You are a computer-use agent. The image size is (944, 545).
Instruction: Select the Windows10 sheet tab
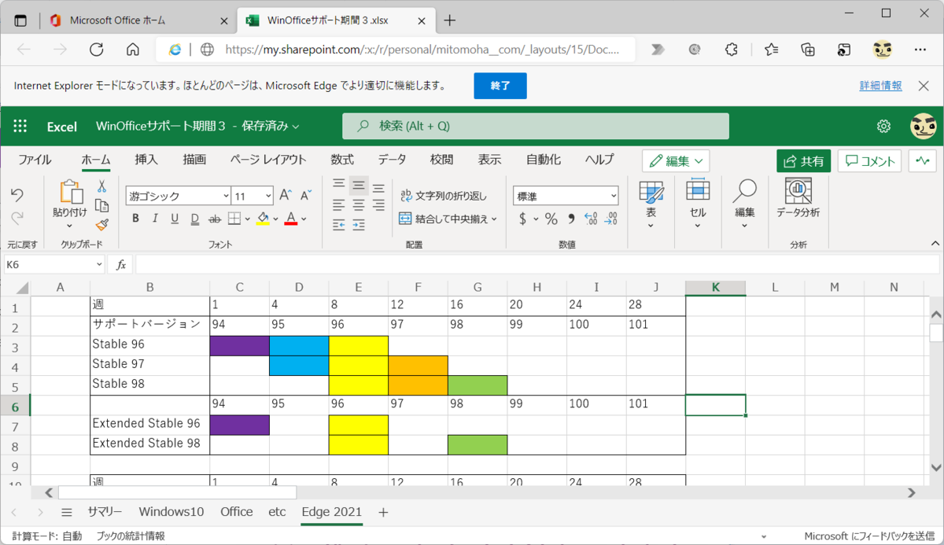tap(171, 512)
